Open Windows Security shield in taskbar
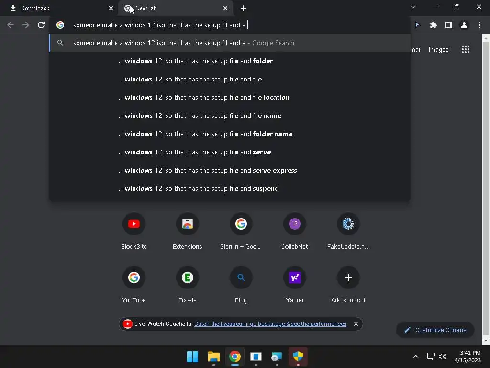 pos(298,356)
